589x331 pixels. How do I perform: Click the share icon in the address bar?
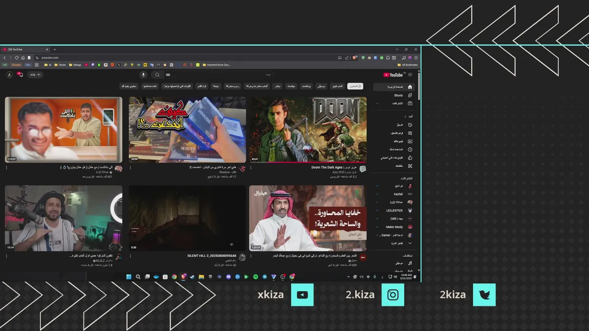[346, 57]
